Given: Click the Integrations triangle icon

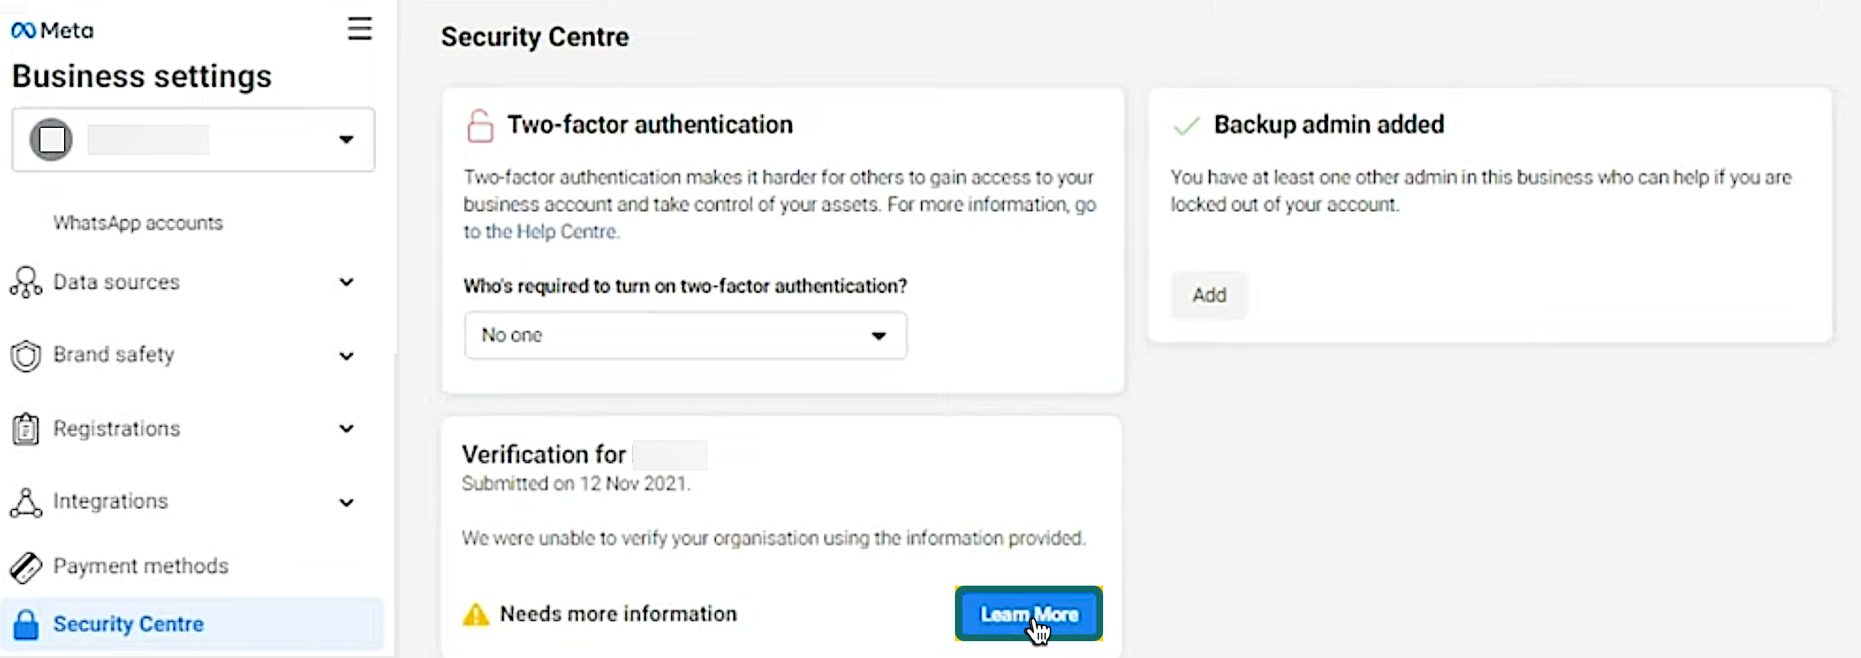Looking at the screenshot, I should [26, 502].
